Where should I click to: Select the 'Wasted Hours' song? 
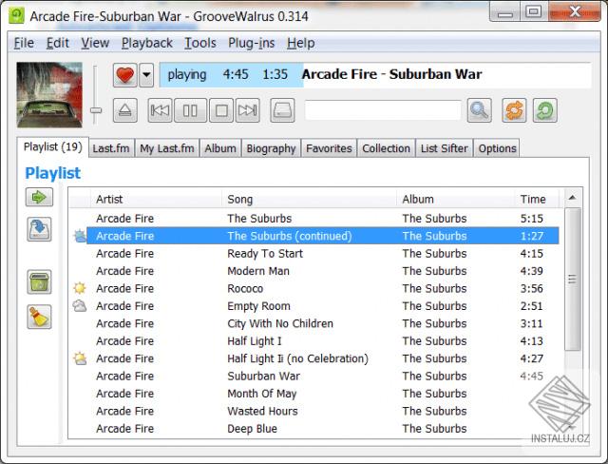(314, 411)
